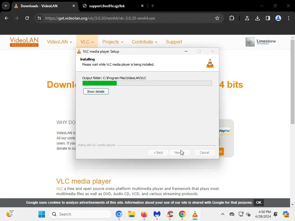The width and height of the screenshot is (295, 221).
Task: Expand the VLC navigation dropdown
Action: pos(87,42)
